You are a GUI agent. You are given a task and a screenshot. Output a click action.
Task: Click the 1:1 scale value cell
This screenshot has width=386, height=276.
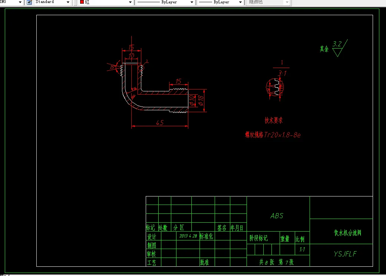tap(302, 249)
